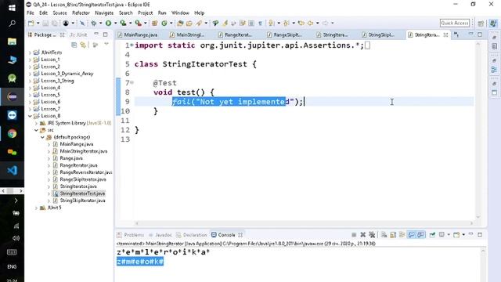Toggle Show Console on Standard Error change
The height and width of the screenshot is (282, 501).
[421, 235]
